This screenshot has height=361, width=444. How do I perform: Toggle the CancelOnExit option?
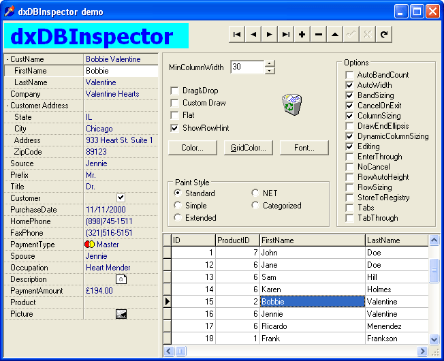pos(349,106)
